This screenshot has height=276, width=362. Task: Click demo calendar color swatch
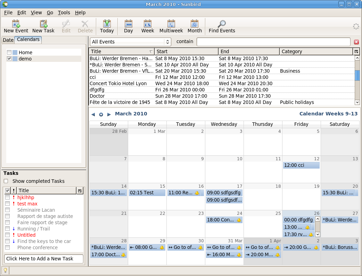pos(15,59)
